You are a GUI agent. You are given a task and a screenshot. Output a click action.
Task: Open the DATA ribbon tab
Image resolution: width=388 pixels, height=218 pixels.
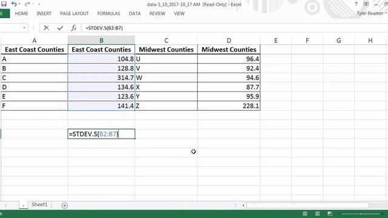point(135,13)
